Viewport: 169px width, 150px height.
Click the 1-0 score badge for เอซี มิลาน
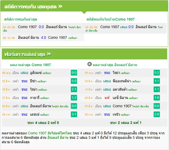tap(157, 98)
